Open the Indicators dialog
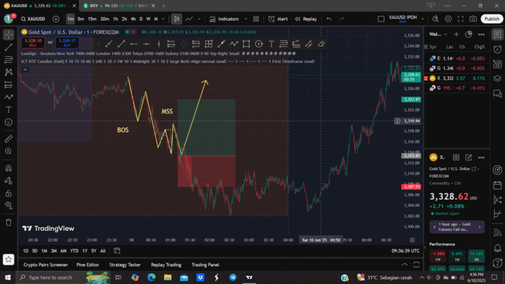505x284 pixels. pos(224,19)
